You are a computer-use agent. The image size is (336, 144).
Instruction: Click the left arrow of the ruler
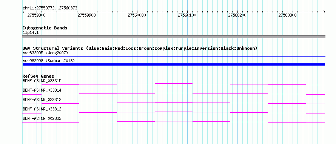pyautogui.click(x=23, y=12)
